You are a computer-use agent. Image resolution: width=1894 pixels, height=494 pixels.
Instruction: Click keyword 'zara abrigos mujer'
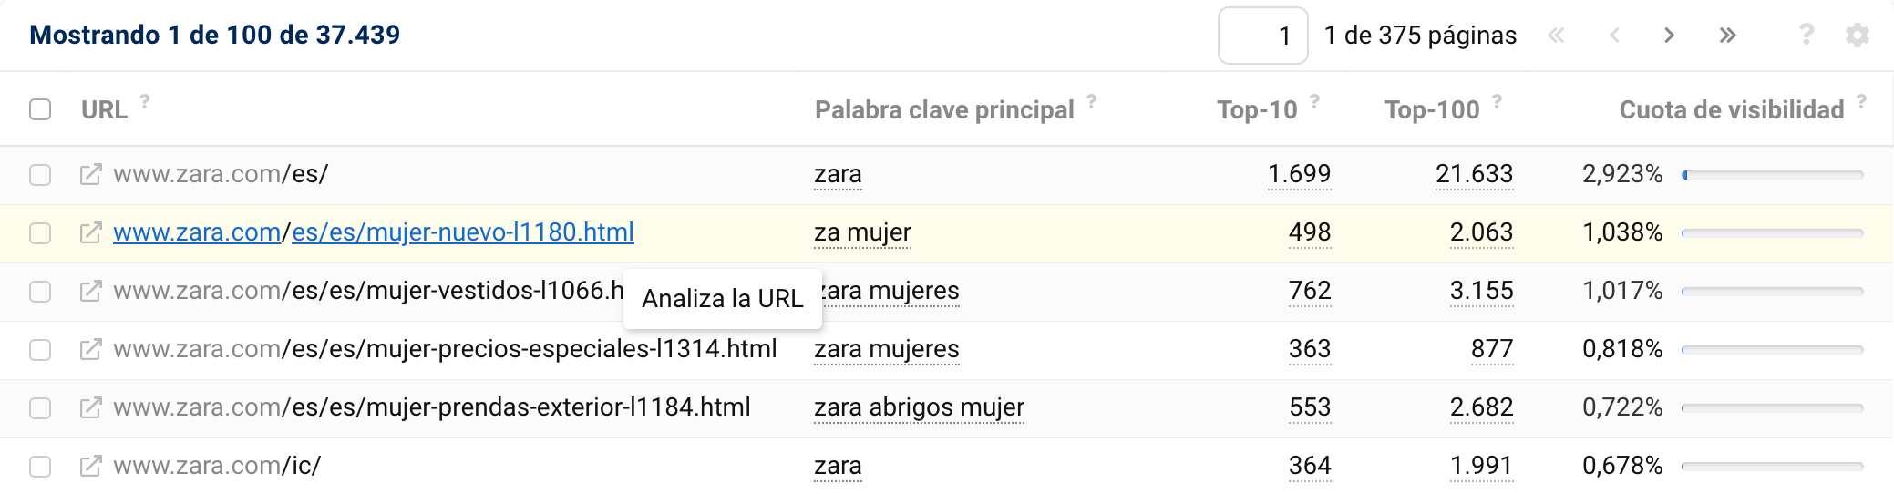pyautogui.click(x=919, y=407)
